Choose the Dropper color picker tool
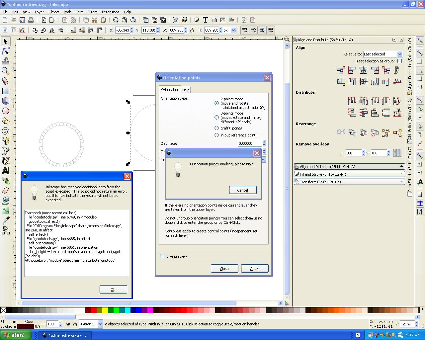Image resolution: width=425 pixels, height=340 pixels. point(5,220)
